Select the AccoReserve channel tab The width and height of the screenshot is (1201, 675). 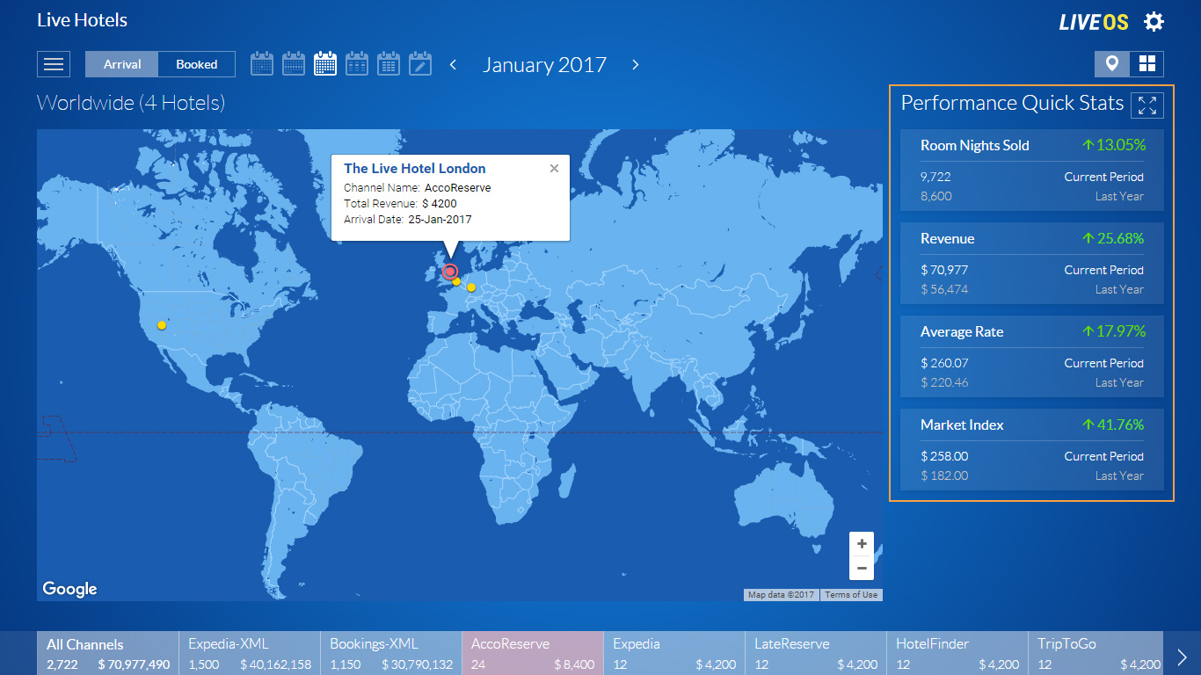[533, 653]
